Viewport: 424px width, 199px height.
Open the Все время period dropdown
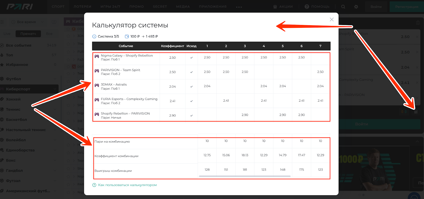point(26,22)
